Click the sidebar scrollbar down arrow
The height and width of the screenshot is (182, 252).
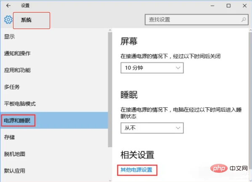(110, 180)
